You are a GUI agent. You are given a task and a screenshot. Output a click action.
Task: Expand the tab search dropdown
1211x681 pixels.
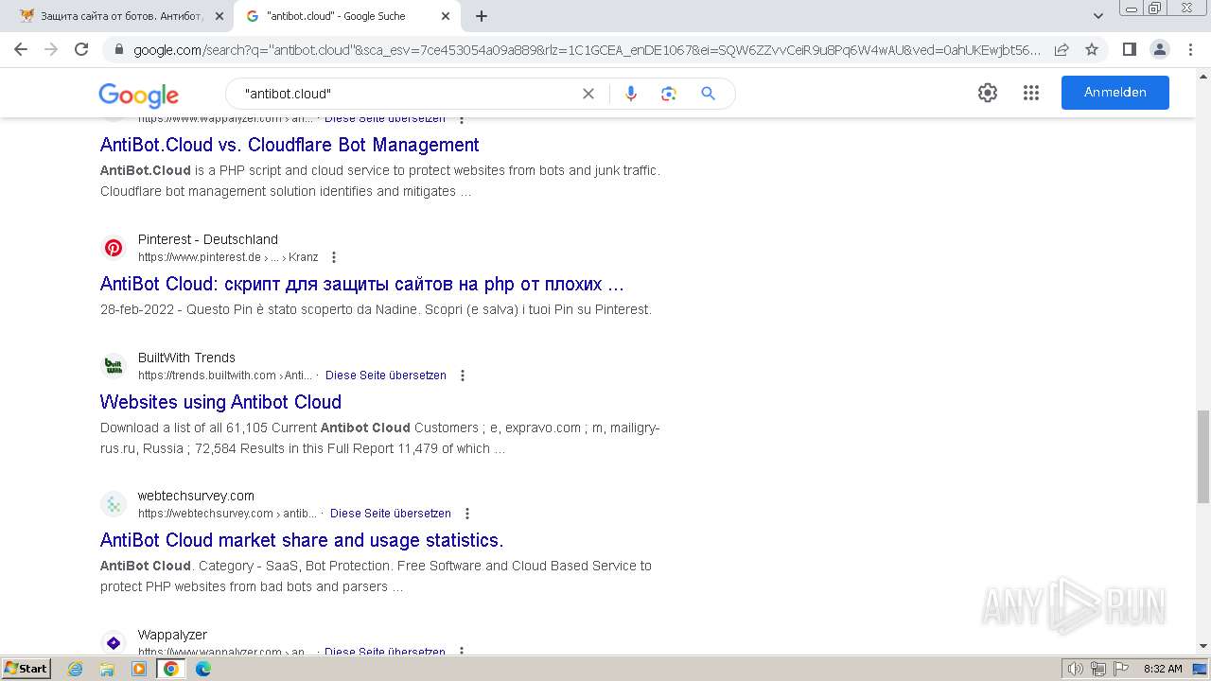1098,16
